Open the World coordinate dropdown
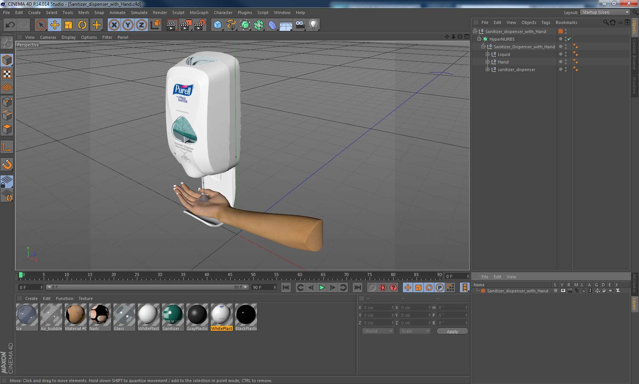 point(378,331)
